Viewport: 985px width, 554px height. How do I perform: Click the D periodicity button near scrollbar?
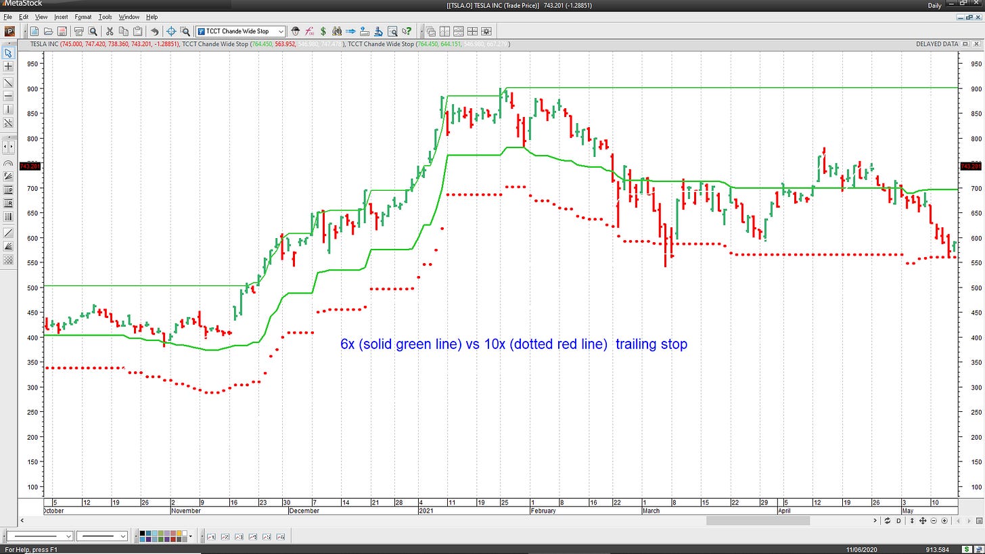click(898, 521)
